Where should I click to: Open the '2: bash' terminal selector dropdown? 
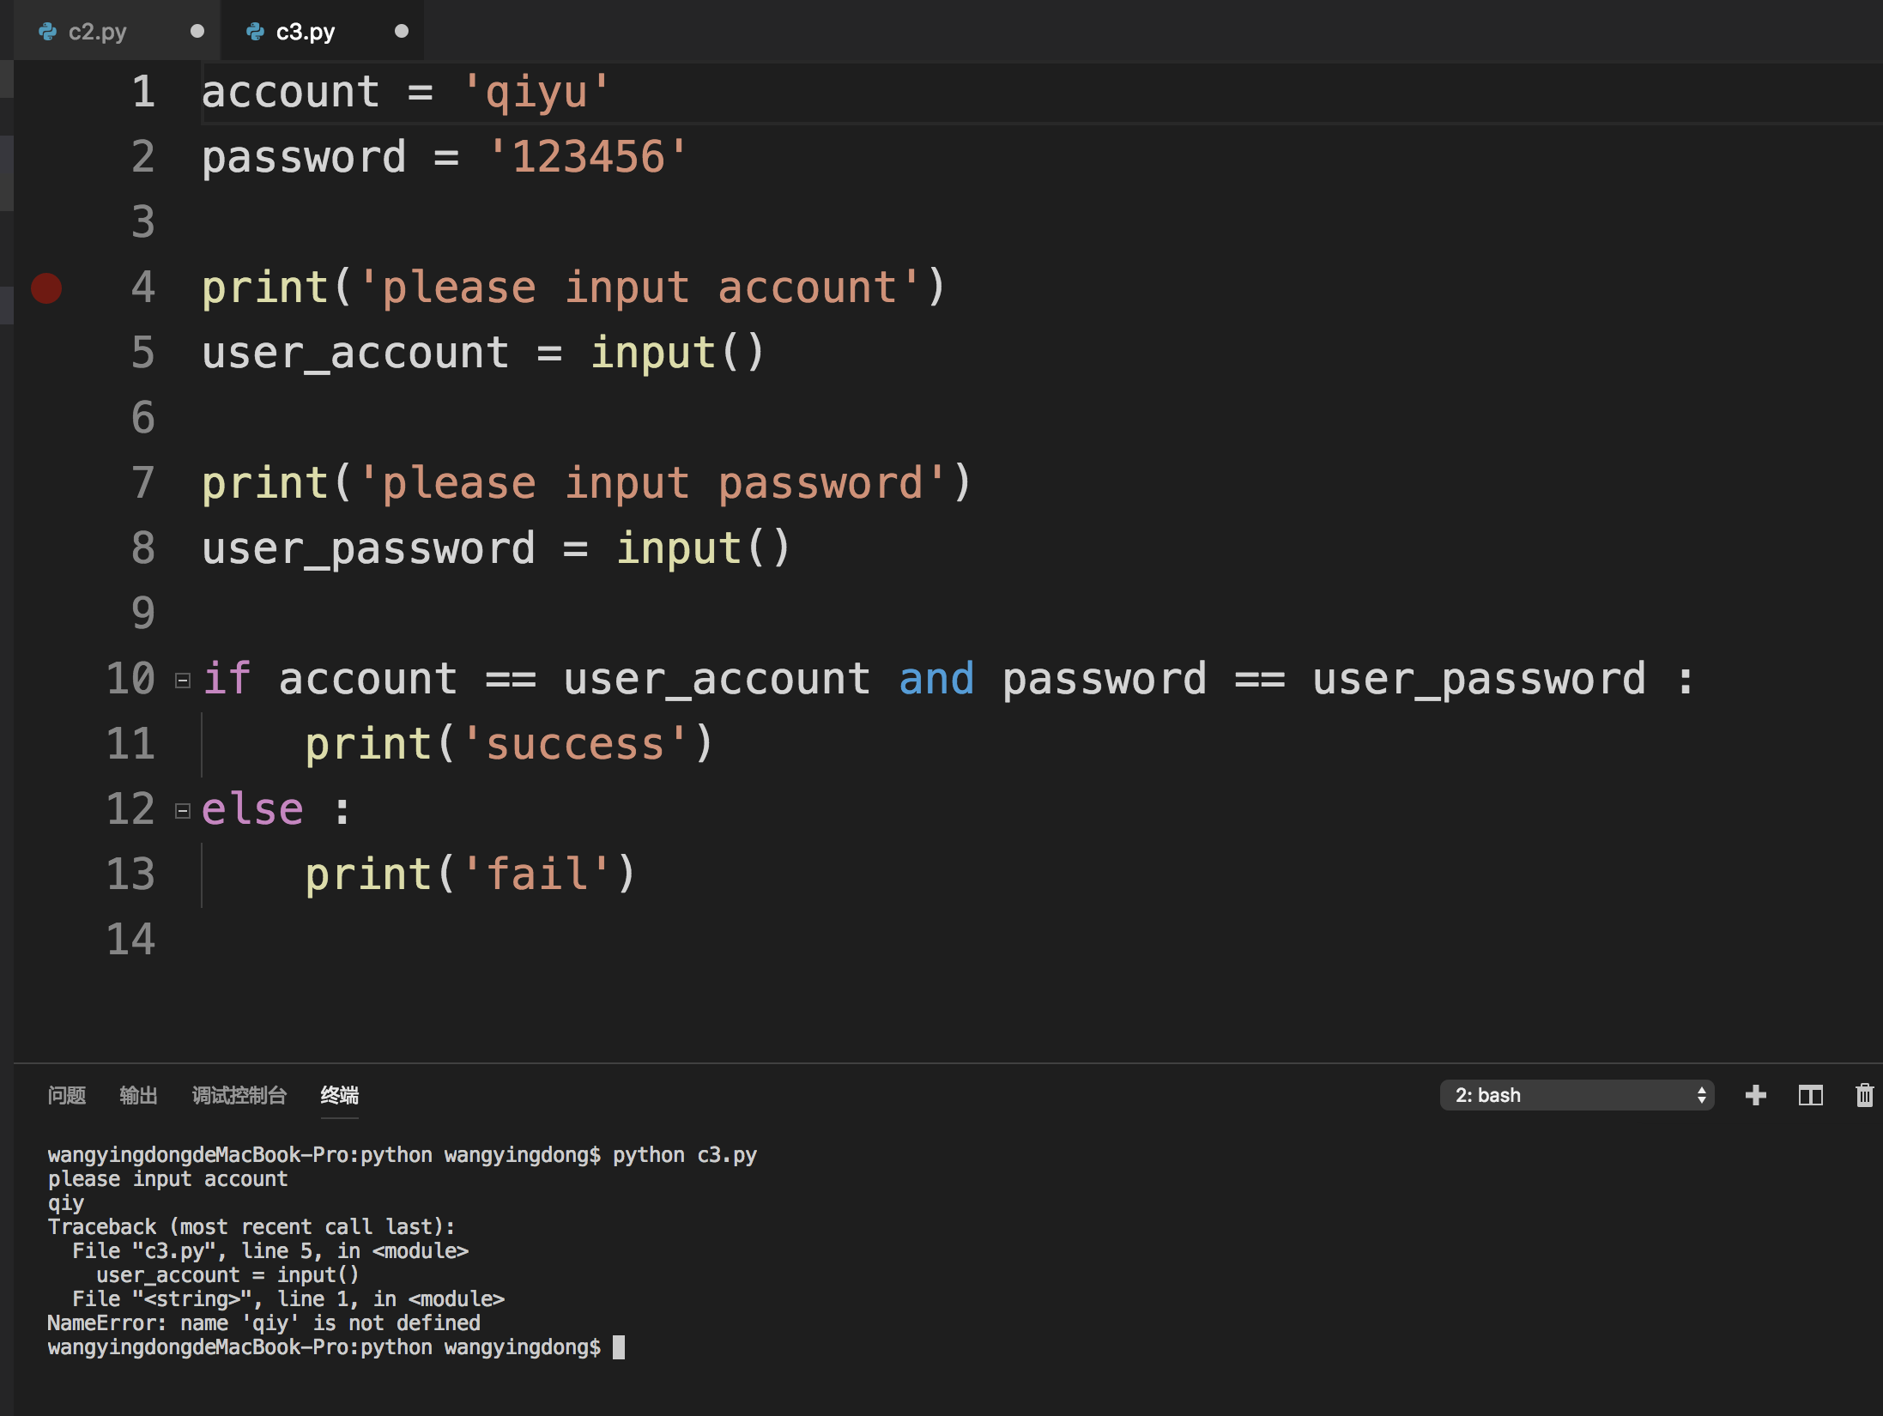pos(1577,1095)
